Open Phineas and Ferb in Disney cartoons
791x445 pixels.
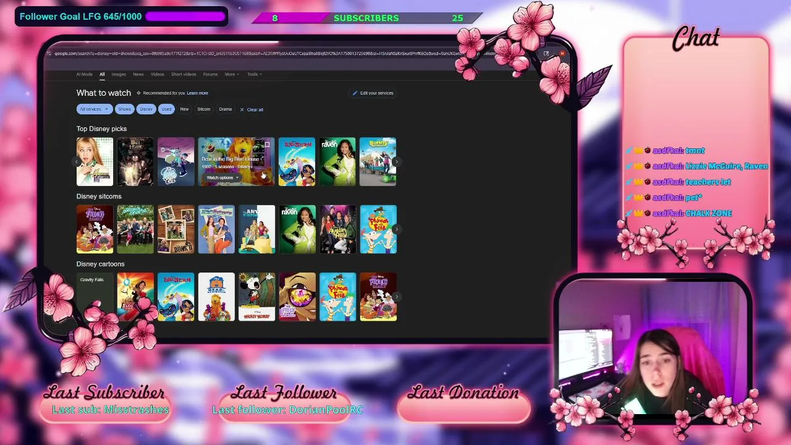tap(337, 297)
